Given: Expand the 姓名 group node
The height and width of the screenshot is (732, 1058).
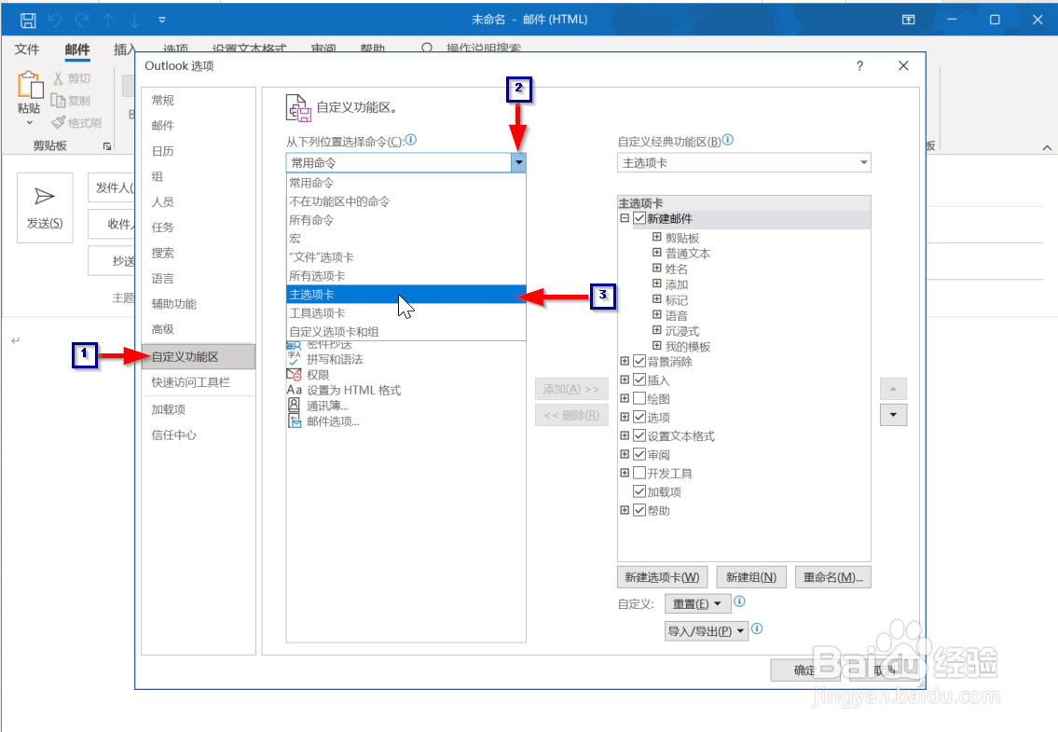Looking at the screenshot, I should click(x=656, y=268).
